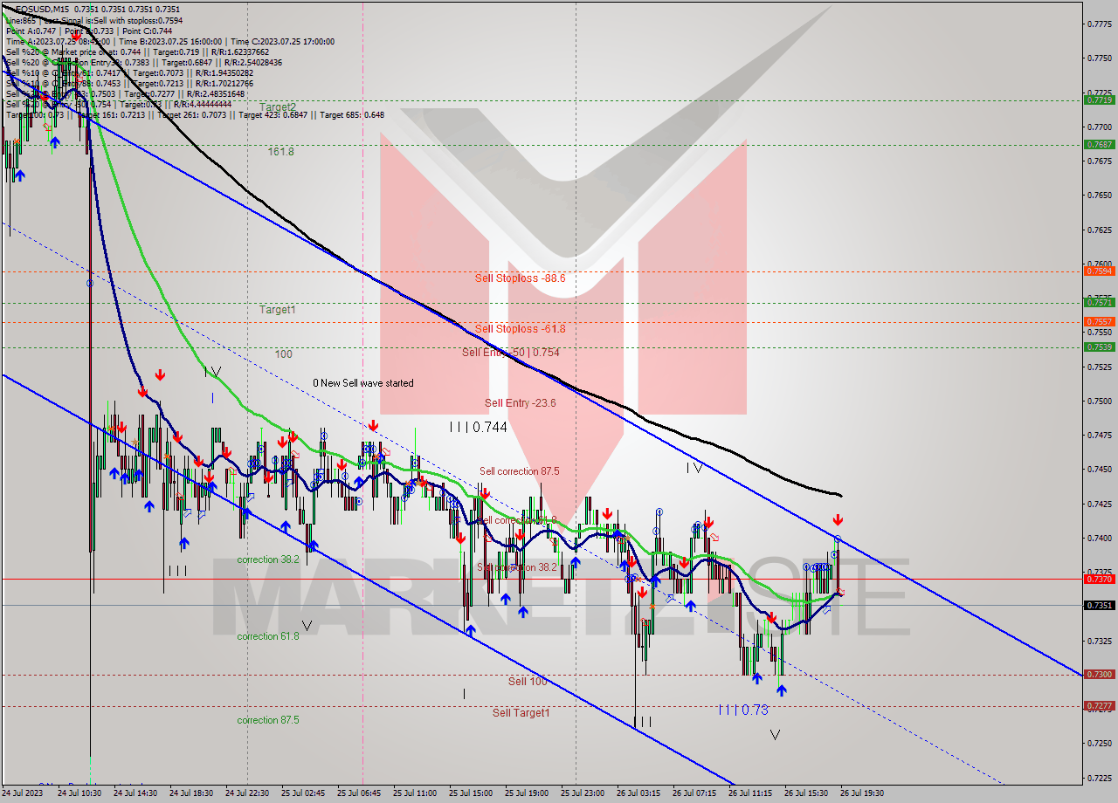Click the dark red 0.7277 price tag

point(1098,706)
